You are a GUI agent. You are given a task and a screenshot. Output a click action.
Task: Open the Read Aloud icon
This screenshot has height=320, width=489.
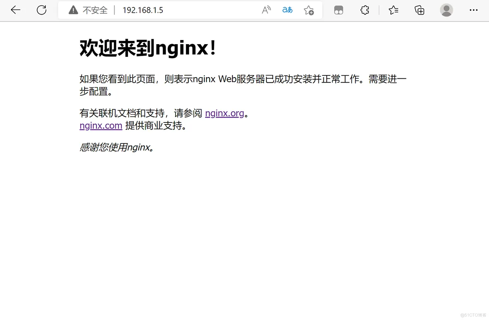point(266,10)
